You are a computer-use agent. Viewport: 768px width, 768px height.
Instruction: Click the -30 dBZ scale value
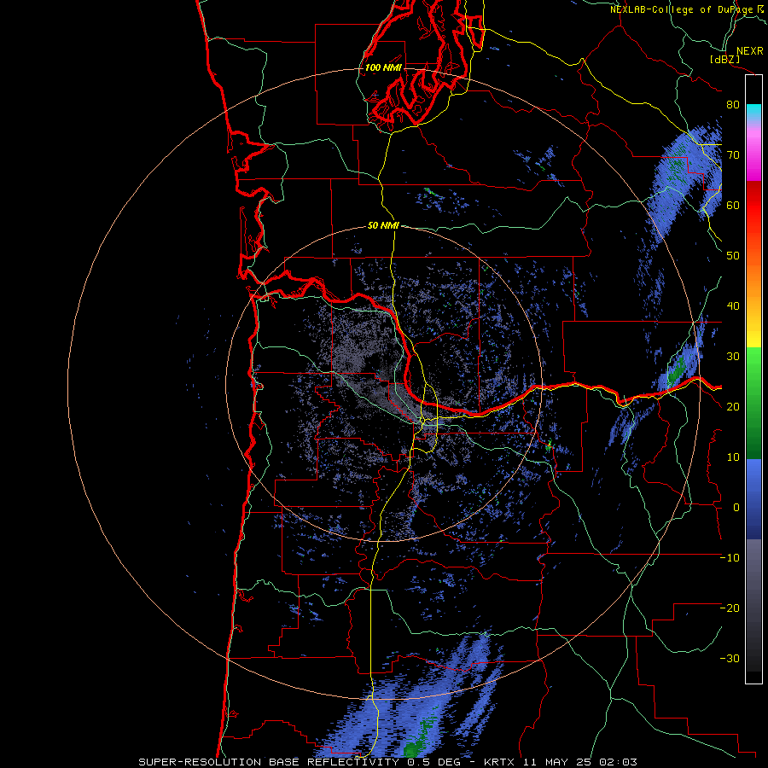pos(730,658)
